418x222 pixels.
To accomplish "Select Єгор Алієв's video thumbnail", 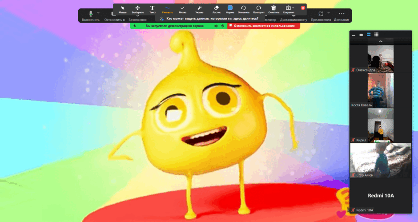I will click(x=381, y=160).
